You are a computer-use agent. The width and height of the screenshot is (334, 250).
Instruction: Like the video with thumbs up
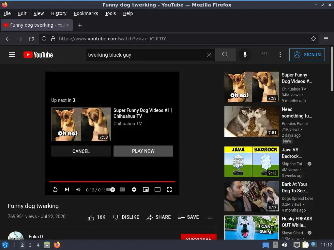[x=97, y=217]
